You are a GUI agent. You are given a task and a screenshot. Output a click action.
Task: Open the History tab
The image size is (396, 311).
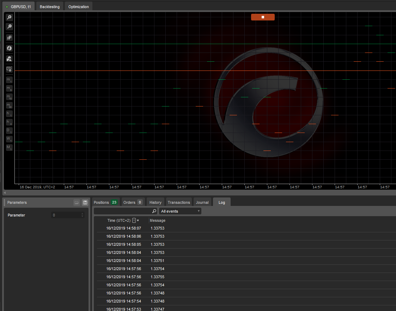click(x=155, y=202)
